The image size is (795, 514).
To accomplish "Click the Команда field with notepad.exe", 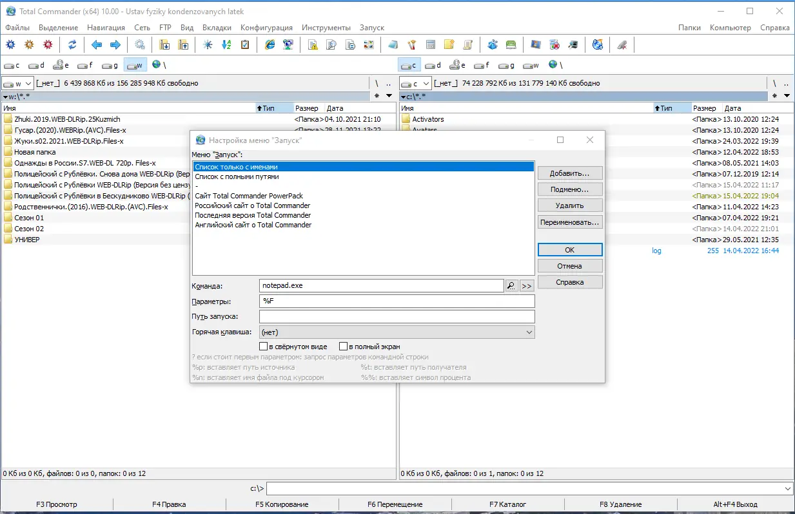I will click(x=382, y=285).
